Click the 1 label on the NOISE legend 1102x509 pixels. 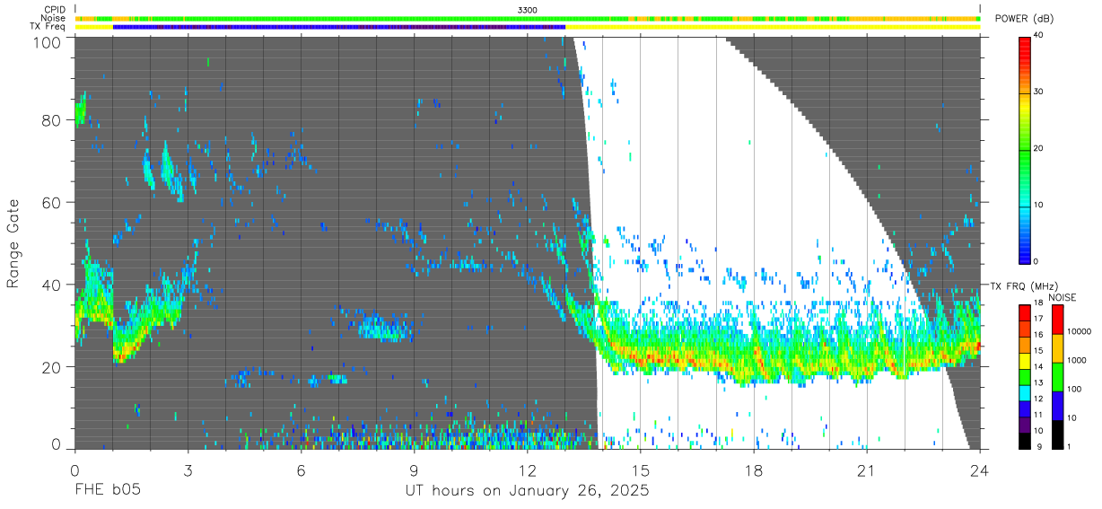point(1068,447)
